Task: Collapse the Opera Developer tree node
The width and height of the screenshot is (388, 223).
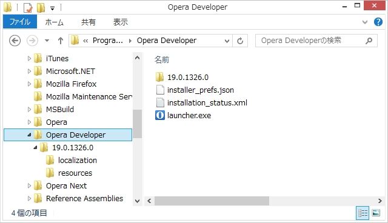Action: coord(29,135)
